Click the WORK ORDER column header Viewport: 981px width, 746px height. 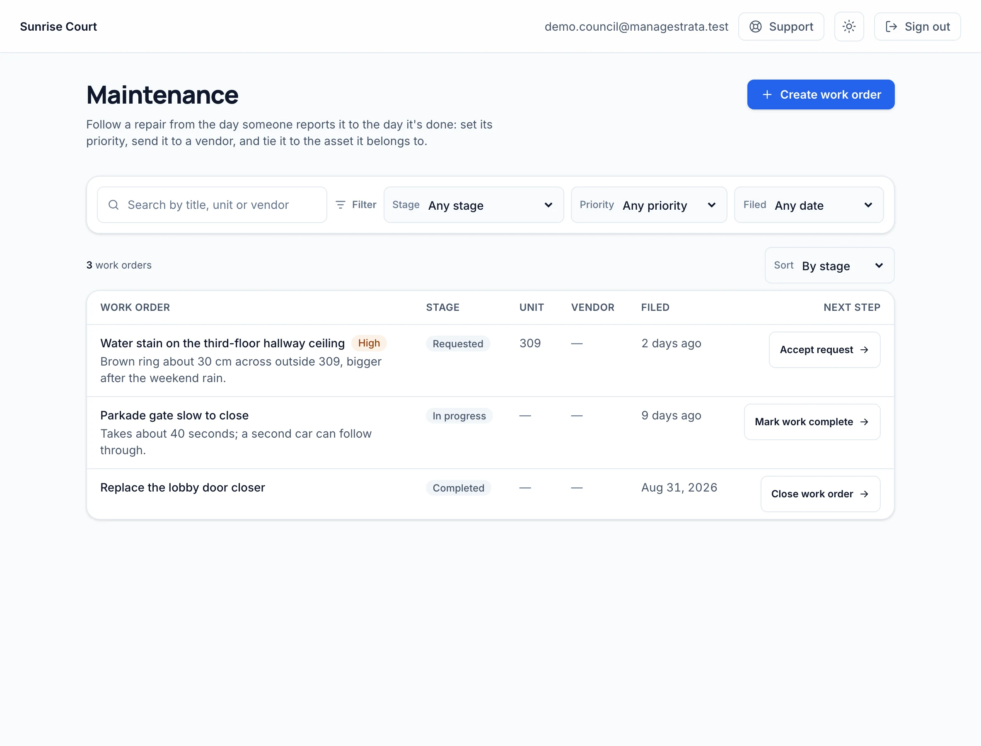[x=135, y=307]
